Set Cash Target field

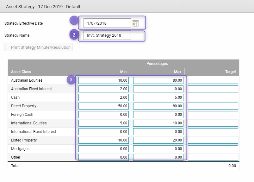pyautogui.click(x=213, y=97)
